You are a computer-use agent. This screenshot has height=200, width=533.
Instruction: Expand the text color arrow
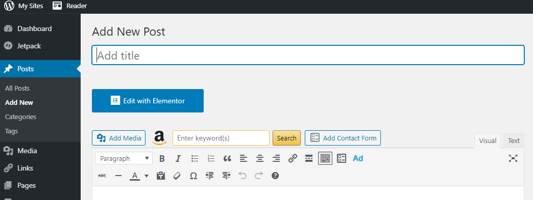coord(147,176)
